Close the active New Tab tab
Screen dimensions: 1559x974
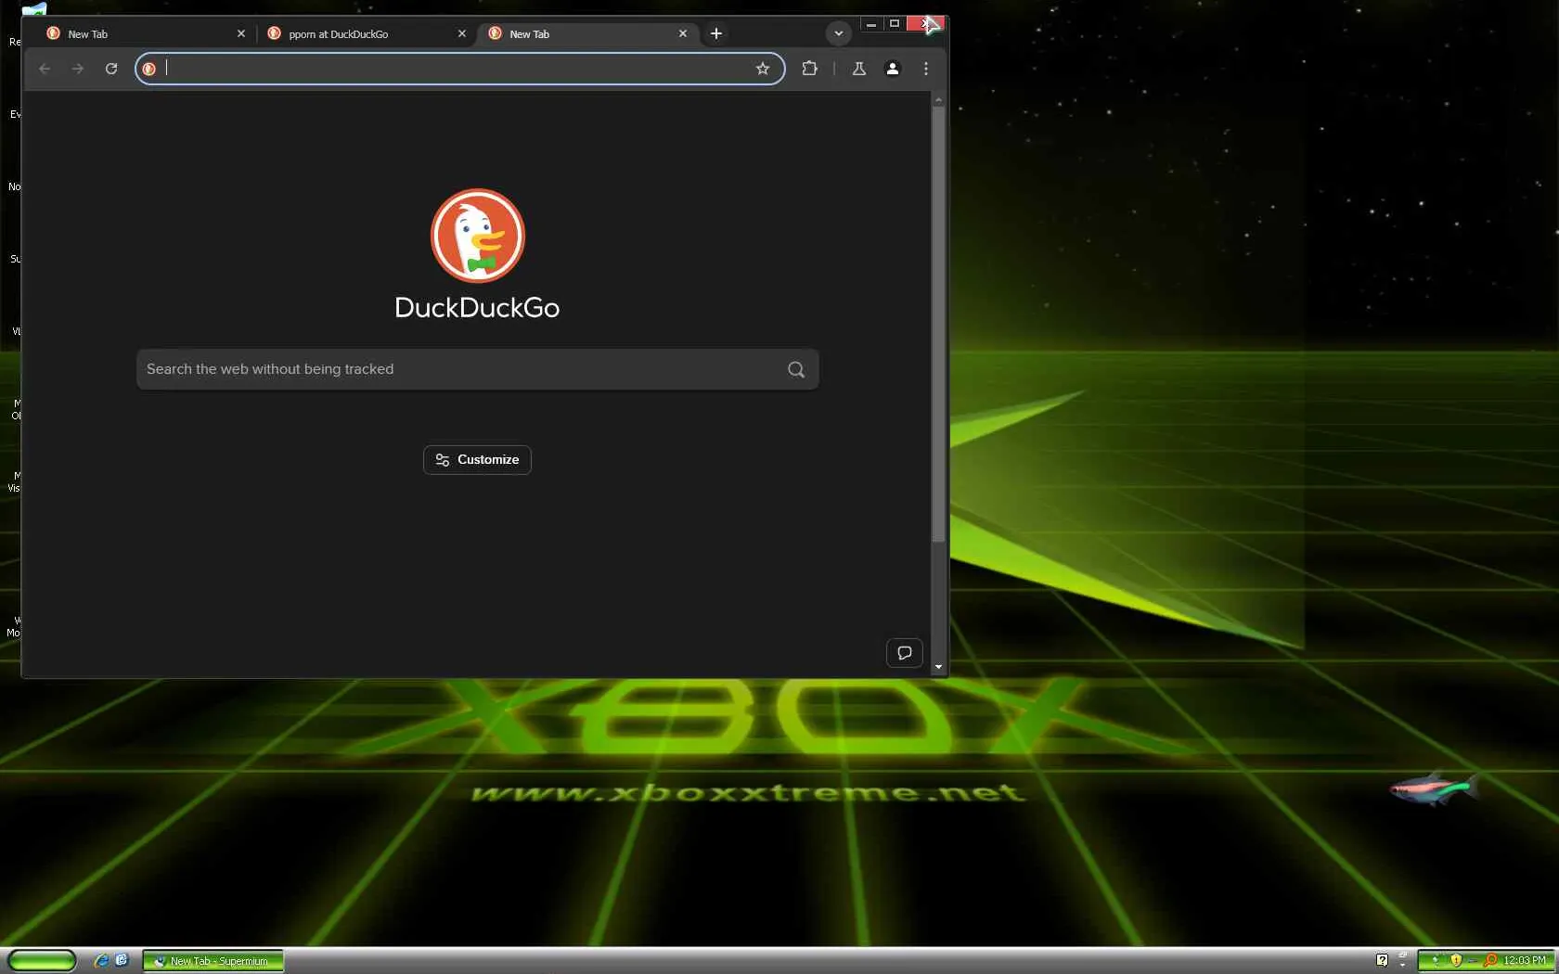683,33
